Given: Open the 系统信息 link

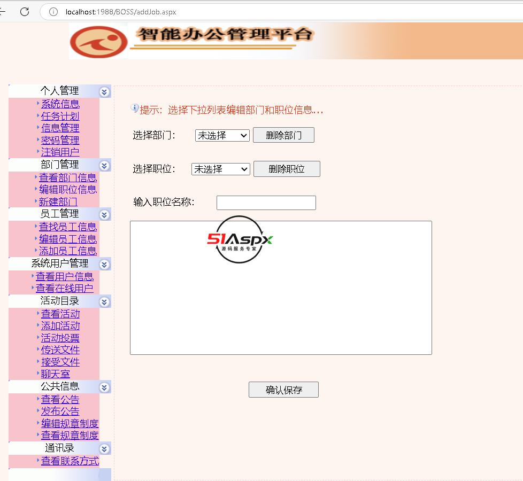Looking at the screenshot, I should (x=60, y=104).
